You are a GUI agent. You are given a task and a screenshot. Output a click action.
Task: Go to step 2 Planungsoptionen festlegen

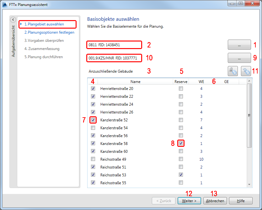(x=49, y=32)
